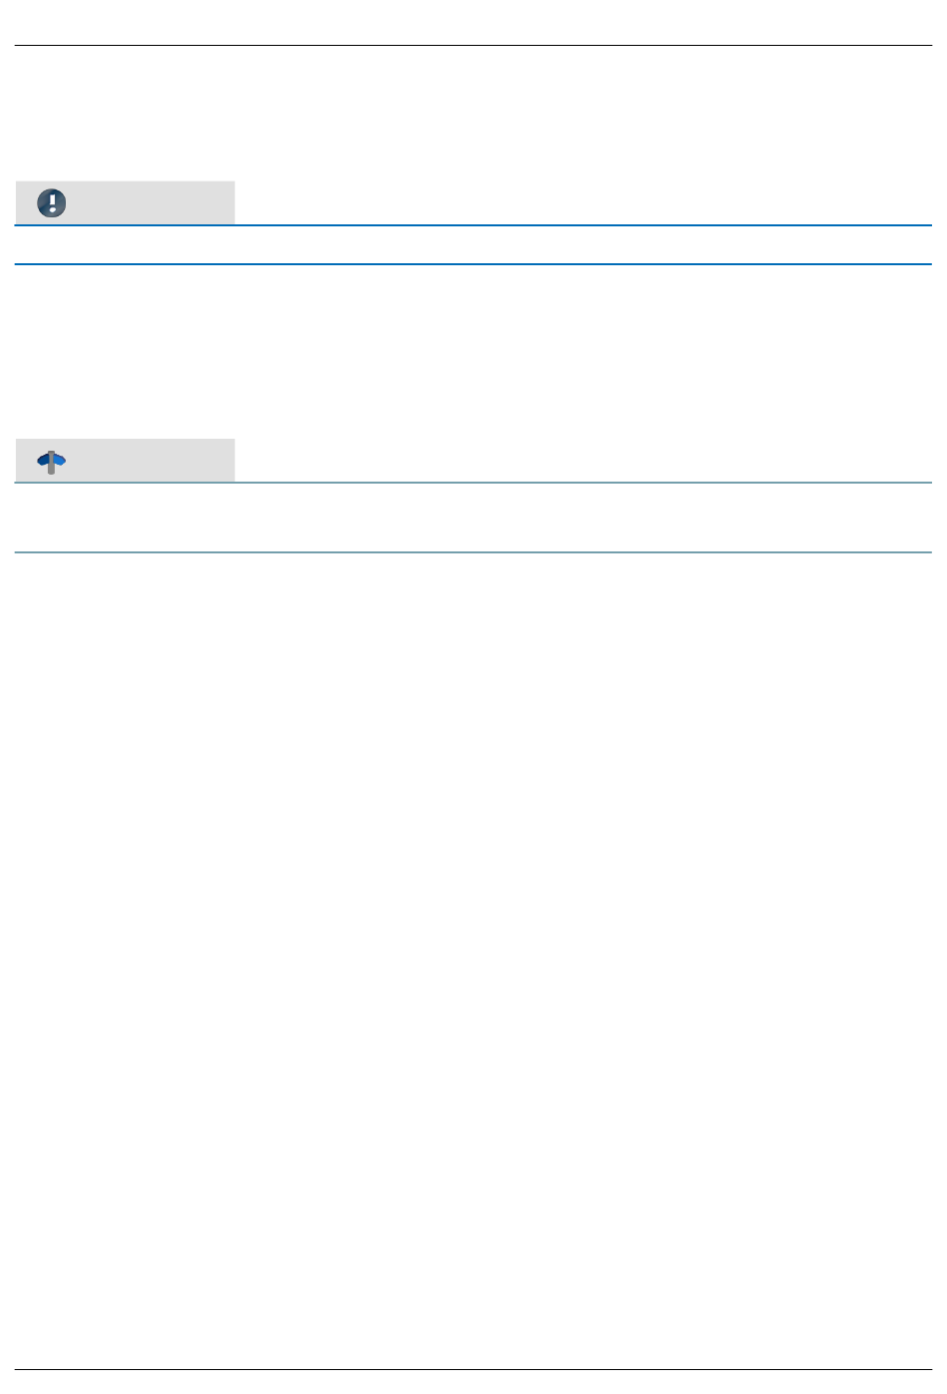Click the blue line closing the signpost section

pos(473,552)
